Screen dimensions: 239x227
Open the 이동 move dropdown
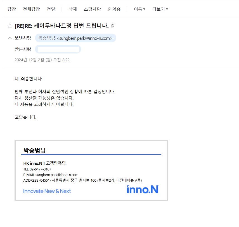(x=139, y=9)
